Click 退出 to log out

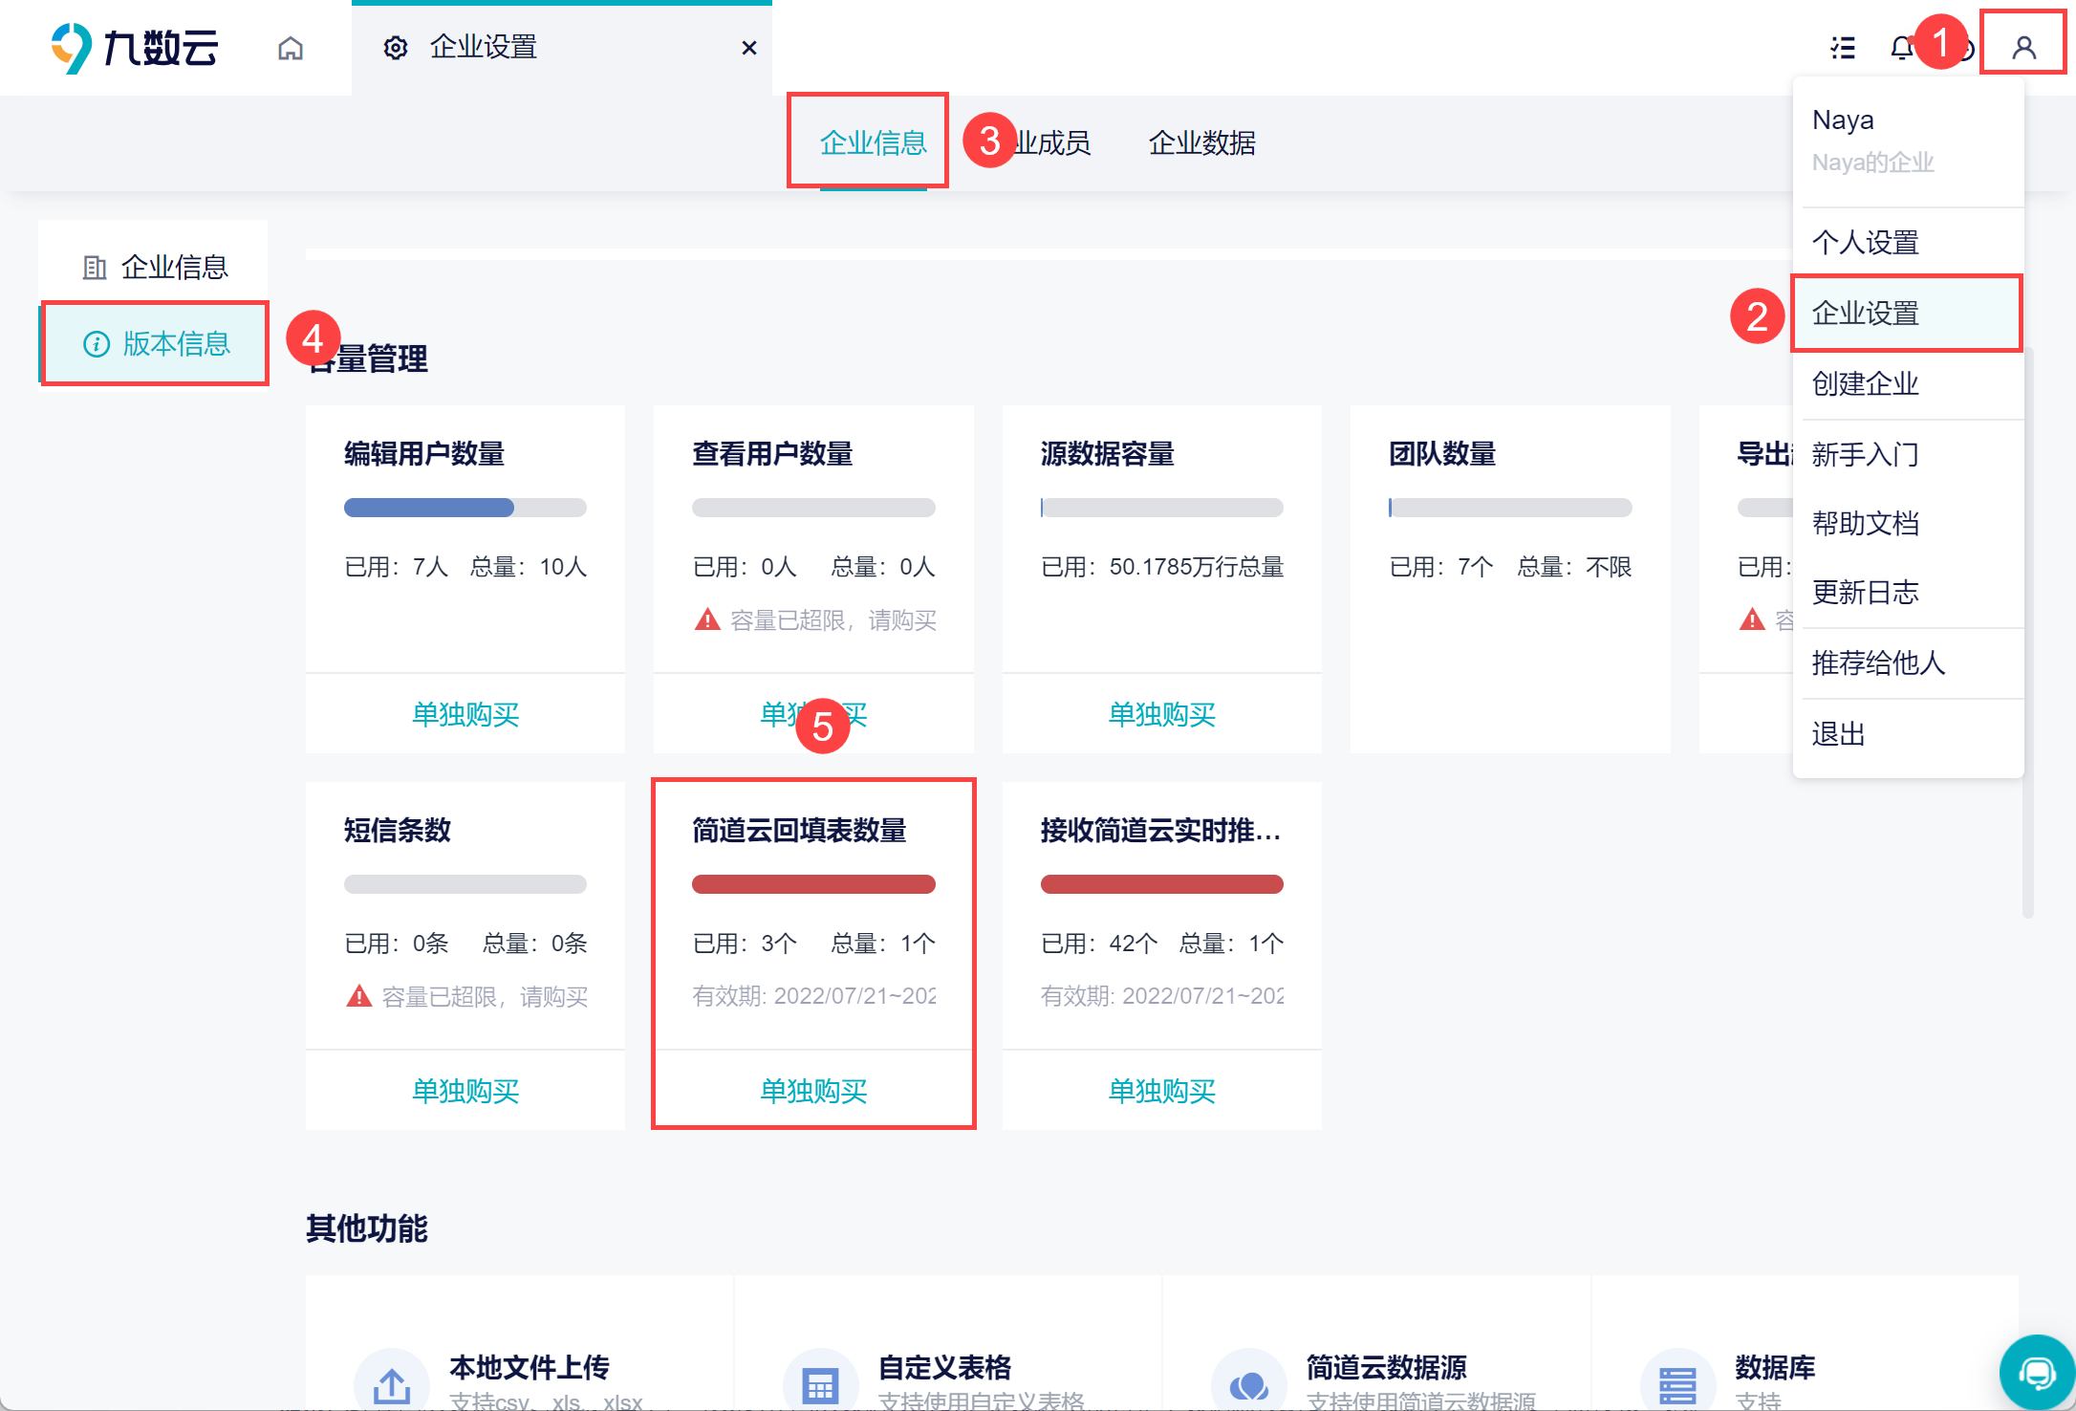1908,734
